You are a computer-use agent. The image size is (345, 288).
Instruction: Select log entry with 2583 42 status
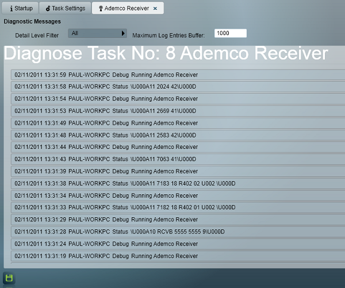[x=178, y=135]
